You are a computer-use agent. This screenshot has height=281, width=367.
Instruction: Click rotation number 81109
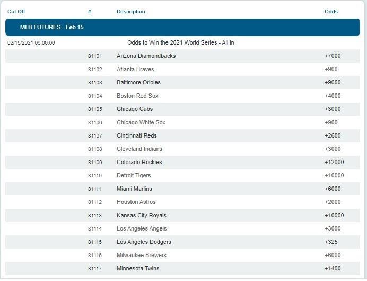pos(95,163)
